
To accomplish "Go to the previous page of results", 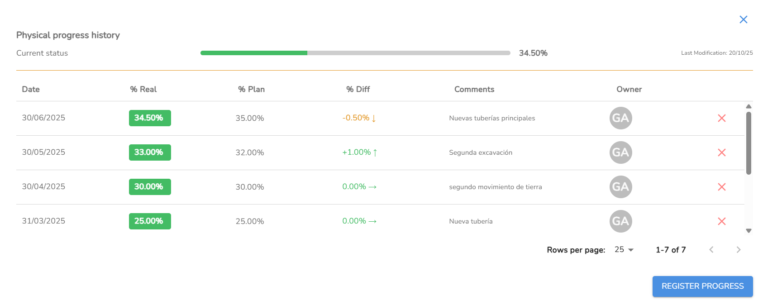I will (x=711, y=250).
